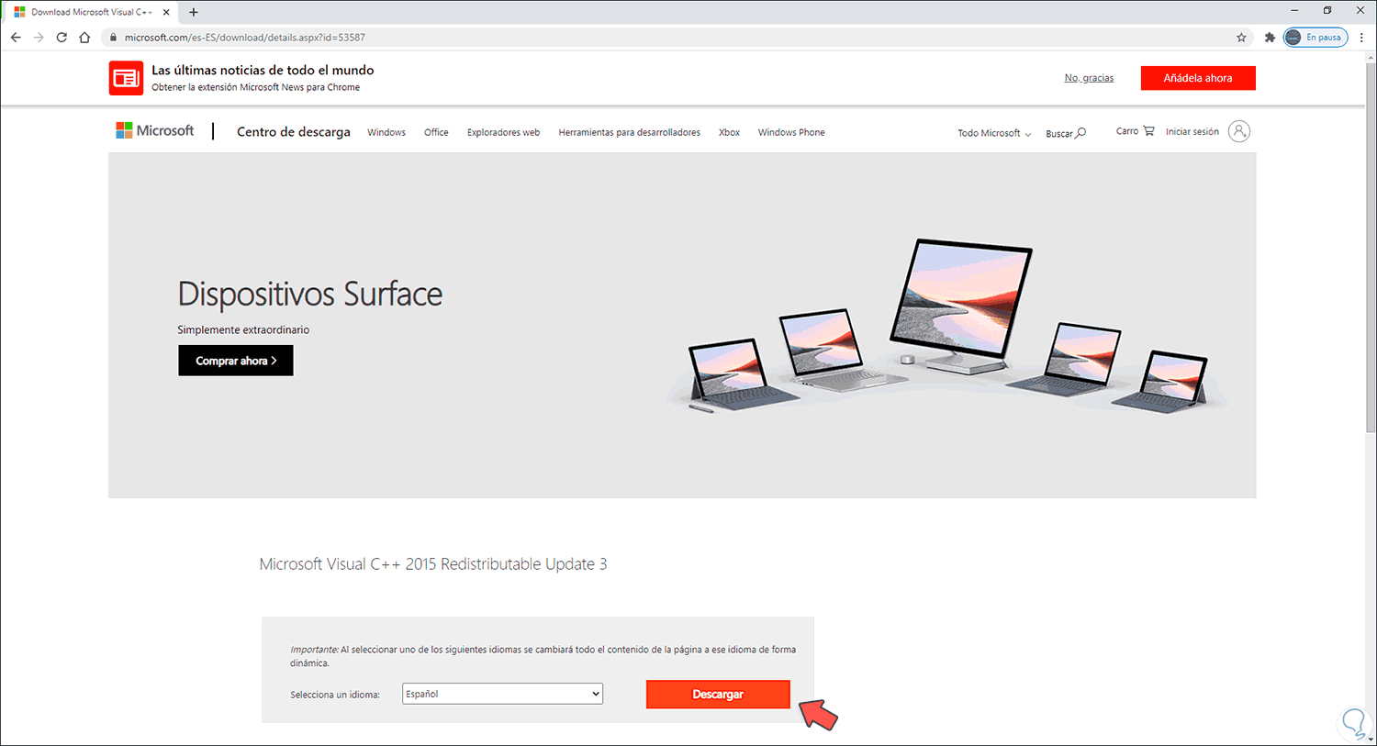Click the 'Microsoft Visual C++ 2015 Redistributable Update 3' title

click(433, 564)
